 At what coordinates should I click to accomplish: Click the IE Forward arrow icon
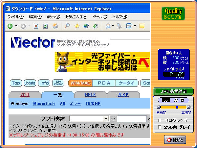(x=23, y=26)
